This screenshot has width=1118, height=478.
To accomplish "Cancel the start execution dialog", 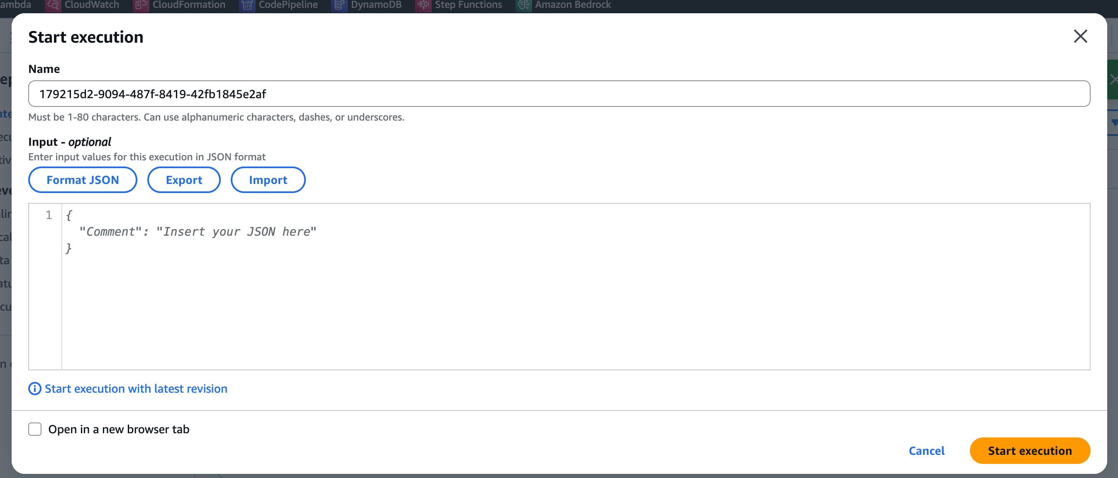I will [x=926, y=451].
